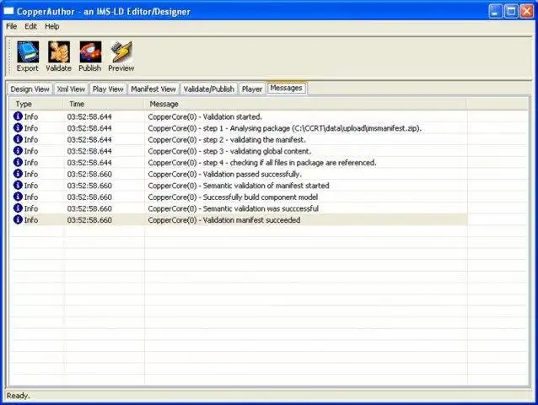Click info icon on step 4 row

[x=18, y=162]
